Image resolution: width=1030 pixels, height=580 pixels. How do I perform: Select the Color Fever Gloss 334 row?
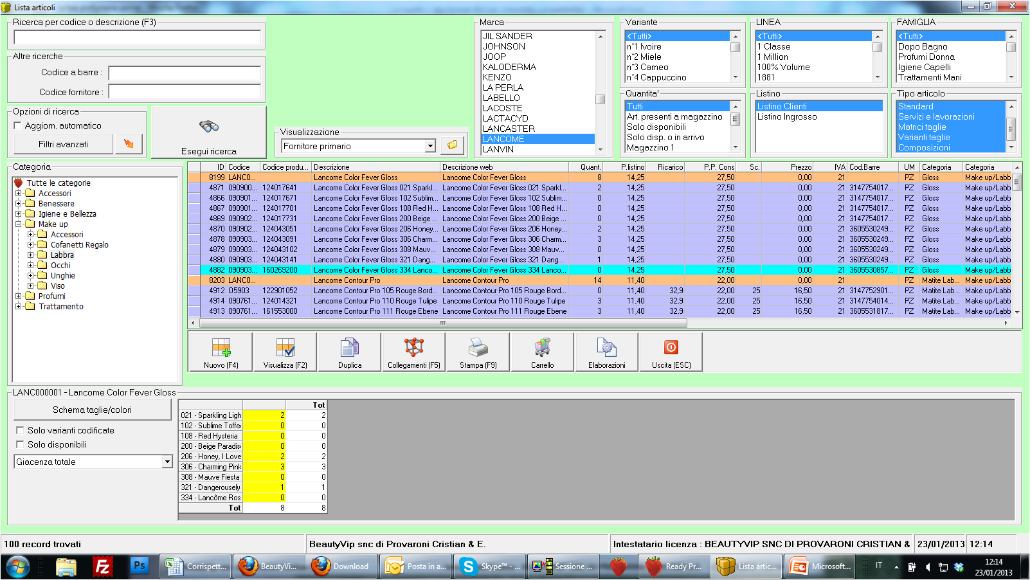[600, 270]
